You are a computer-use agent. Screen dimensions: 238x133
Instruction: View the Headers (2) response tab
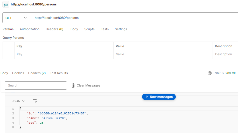[37, 73]
